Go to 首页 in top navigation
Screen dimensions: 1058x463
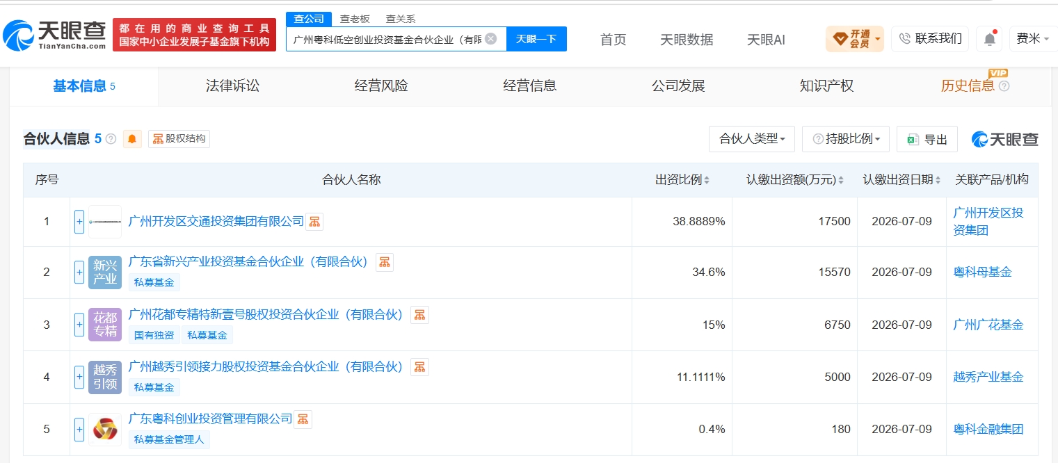click(614, 40)
